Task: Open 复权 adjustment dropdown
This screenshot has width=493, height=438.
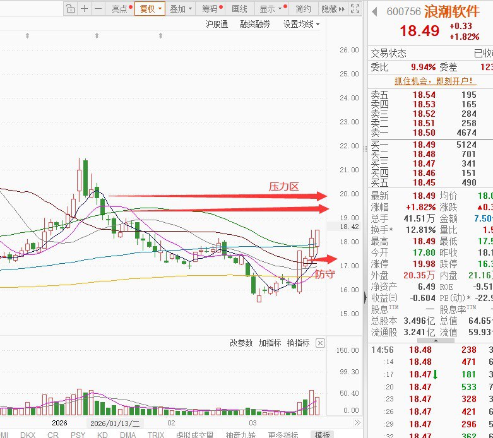Action: pyautogui.click(x=150, y=9)
